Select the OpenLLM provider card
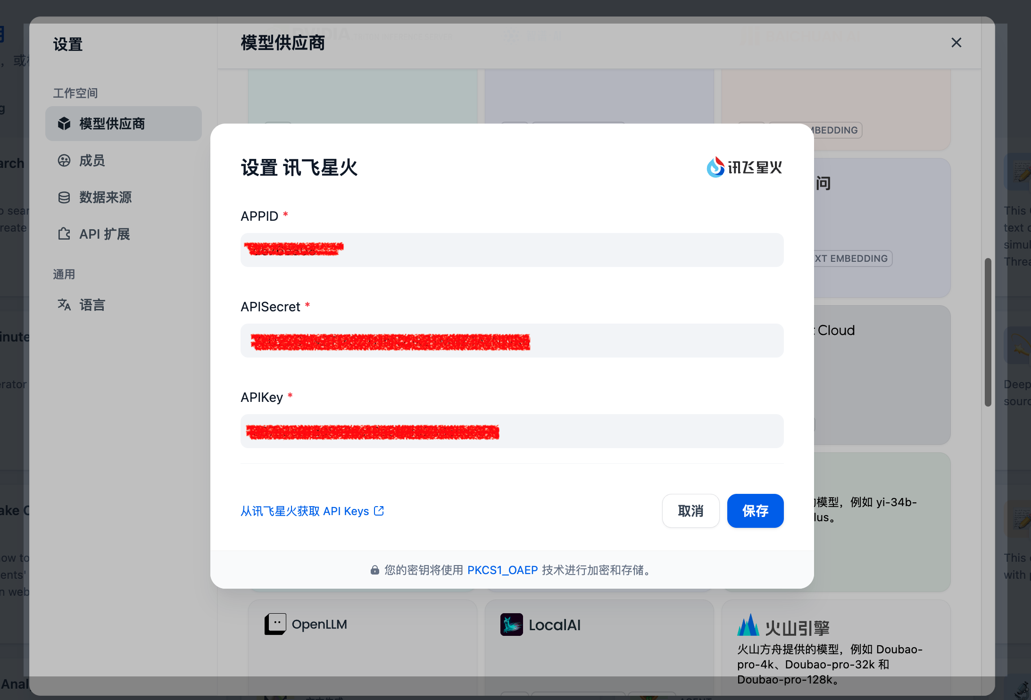This screenshot has width=1031, height=700. pyautogui.click(x=363, y=649)
